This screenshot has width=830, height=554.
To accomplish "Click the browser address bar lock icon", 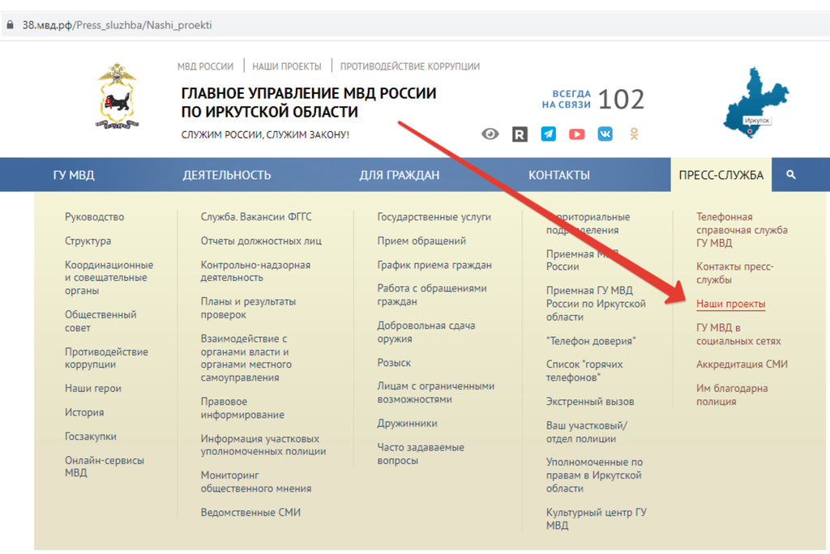I will (10, 25).
